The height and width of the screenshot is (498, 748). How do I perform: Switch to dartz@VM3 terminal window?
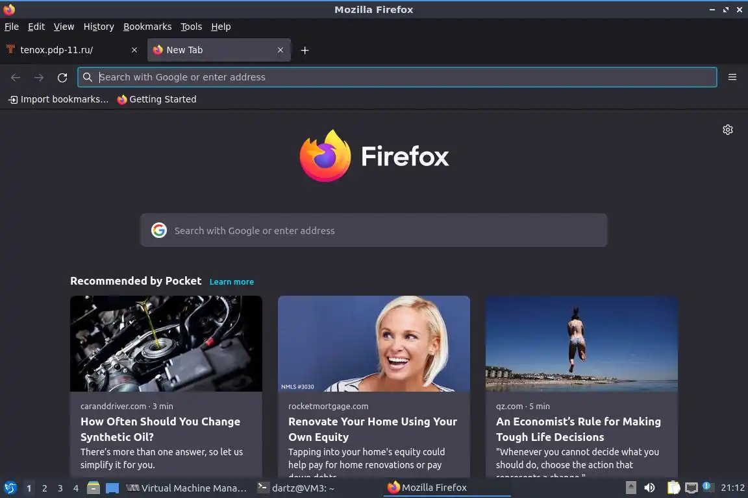coord(296,488)
